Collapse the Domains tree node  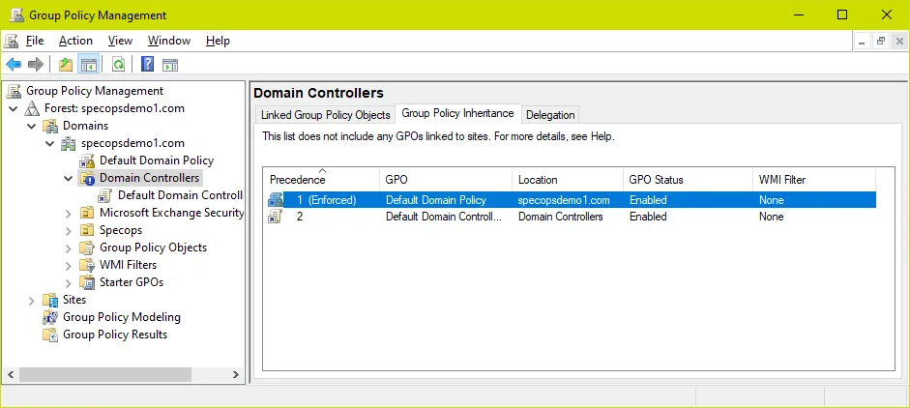click(31, 126)
